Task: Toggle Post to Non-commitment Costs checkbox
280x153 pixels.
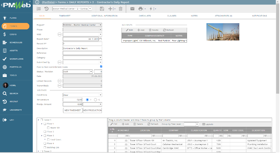Action: (101, 67)
